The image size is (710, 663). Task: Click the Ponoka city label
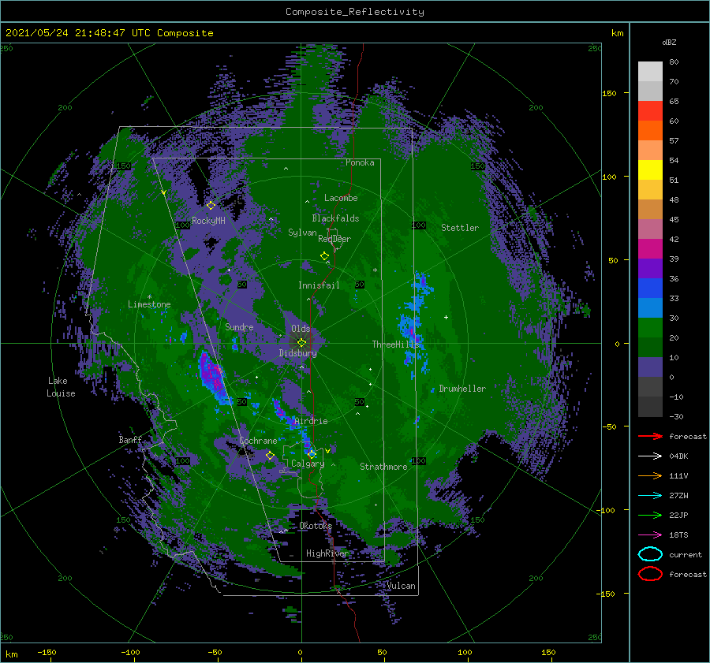[x=360, y=162]
